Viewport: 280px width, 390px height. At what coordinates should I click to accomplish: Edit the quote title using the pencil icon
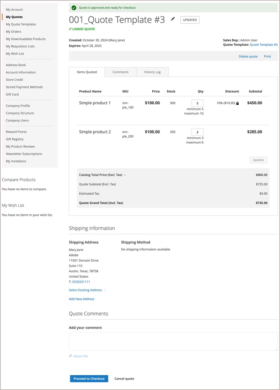click(172, 19)
